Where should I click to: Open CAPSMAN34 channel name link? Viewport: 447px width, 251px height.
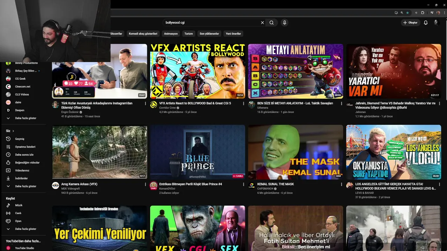coord(266,189)
